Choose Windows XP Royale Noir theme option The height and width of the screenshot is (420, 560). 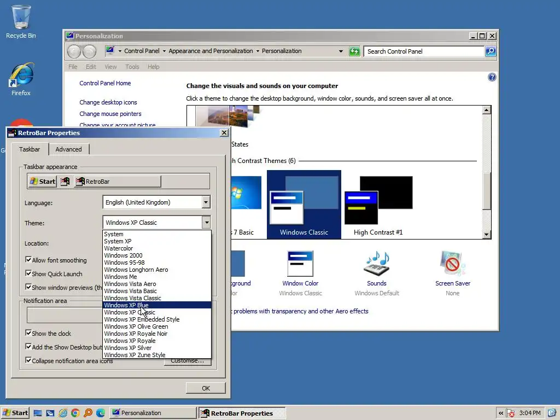point(157,334)
